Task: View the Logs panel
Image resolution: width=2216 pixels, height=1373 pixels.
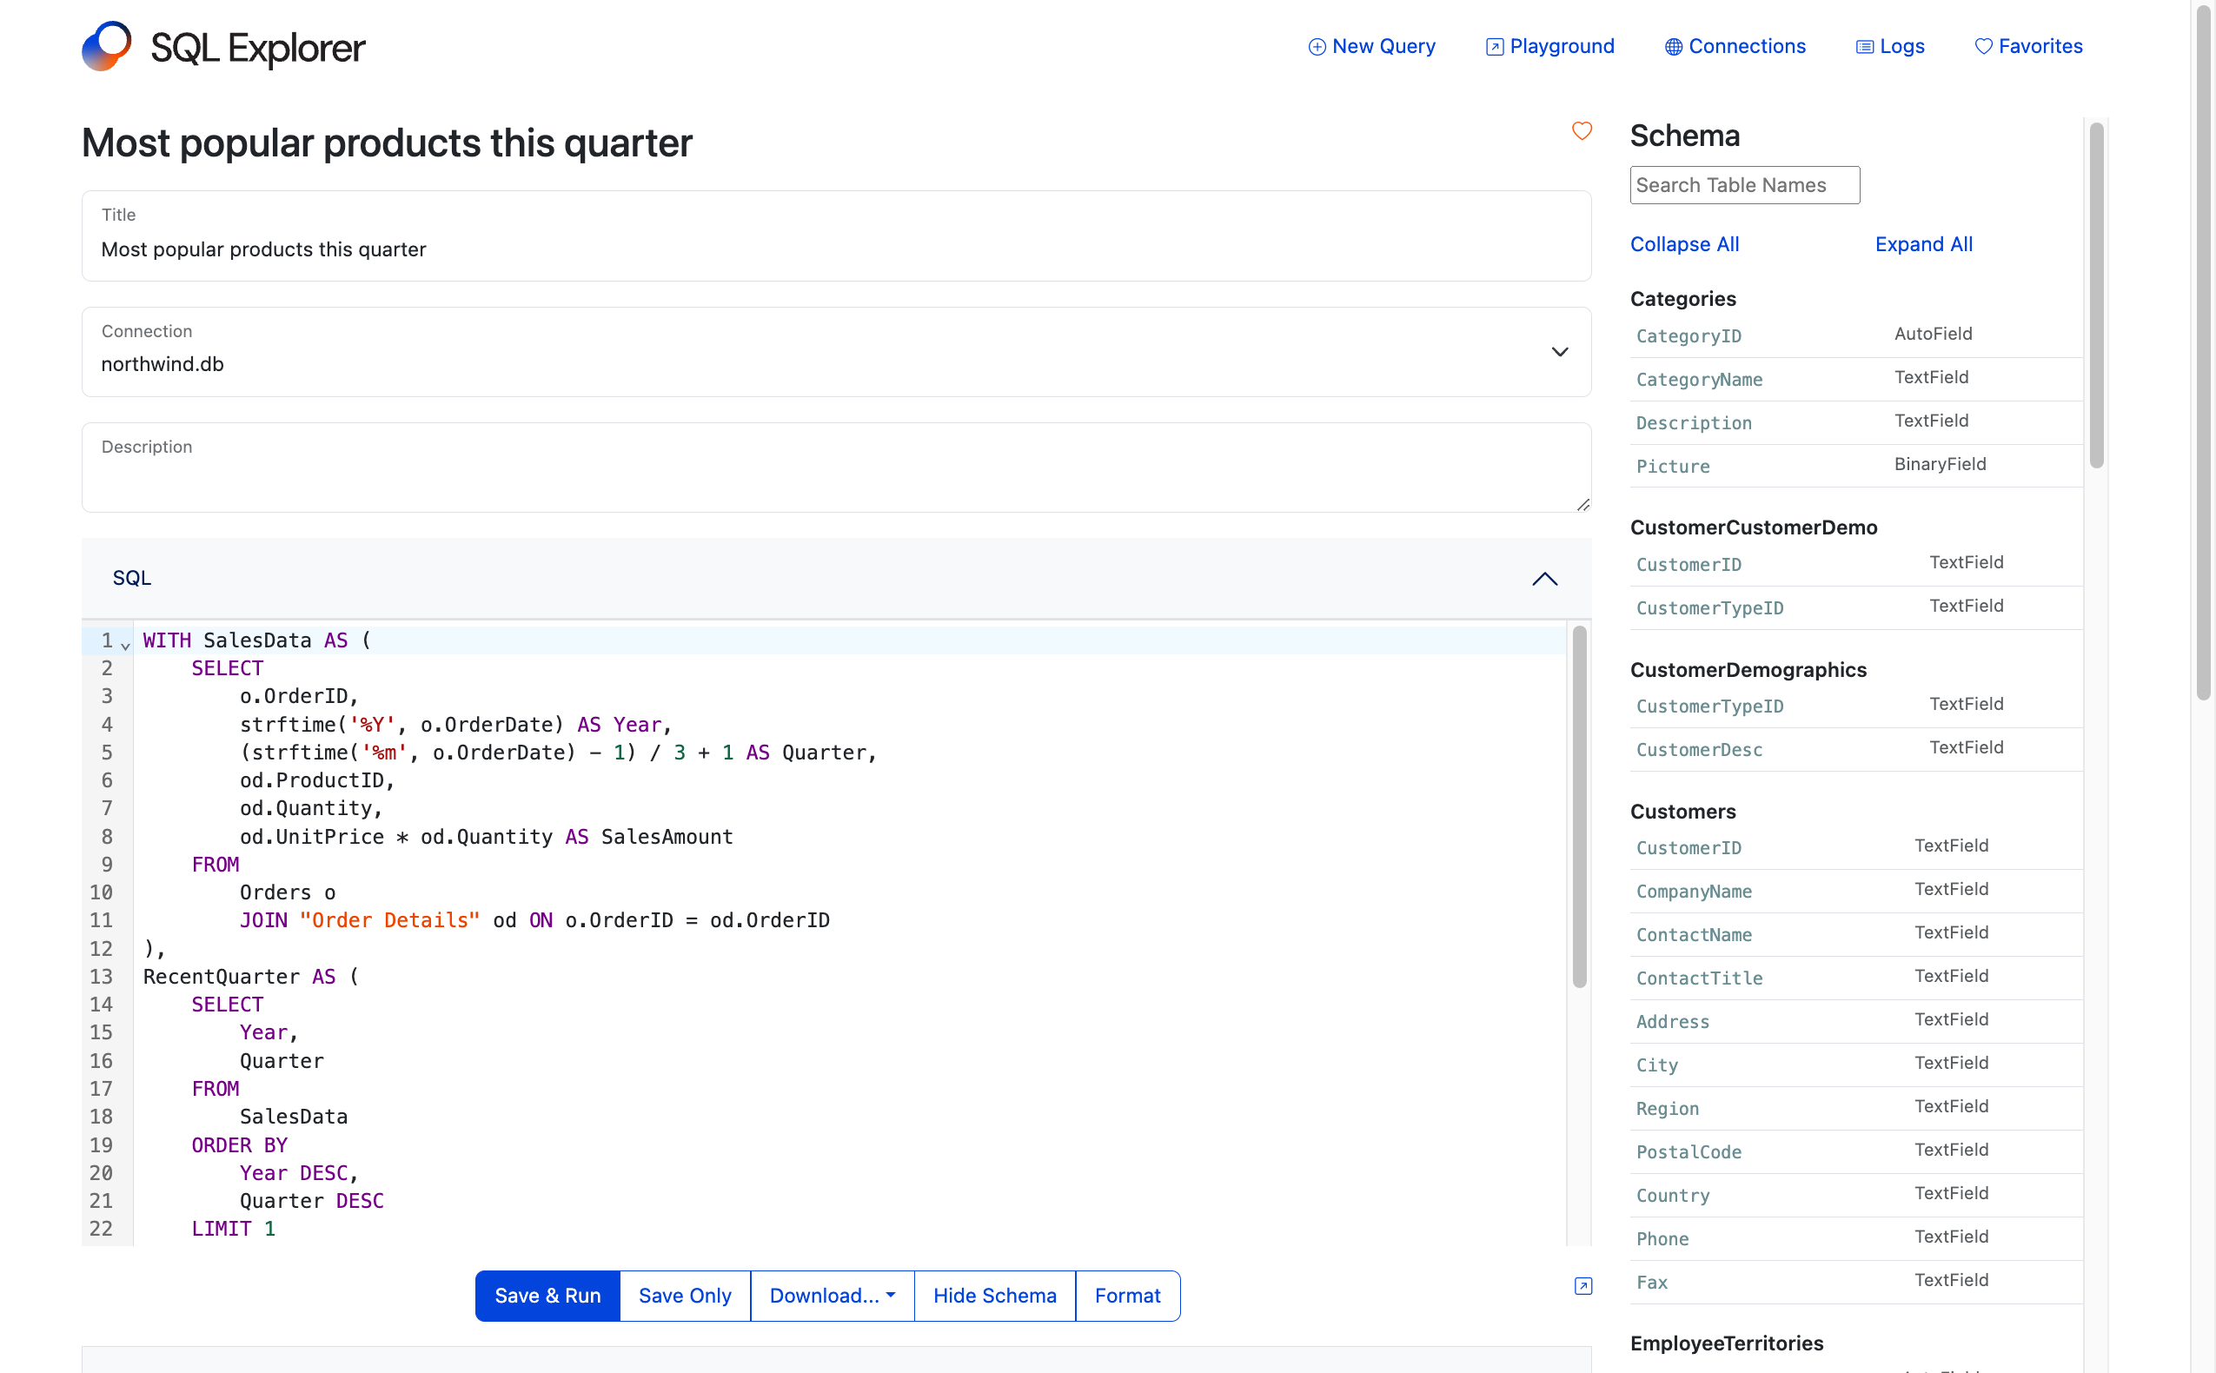Action: pos(1901,46)
